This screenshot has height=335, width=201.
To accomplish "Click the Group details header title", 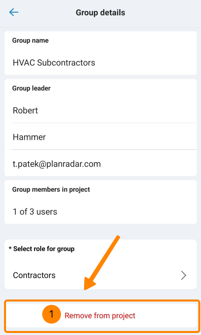I will [x=100, y=13].
